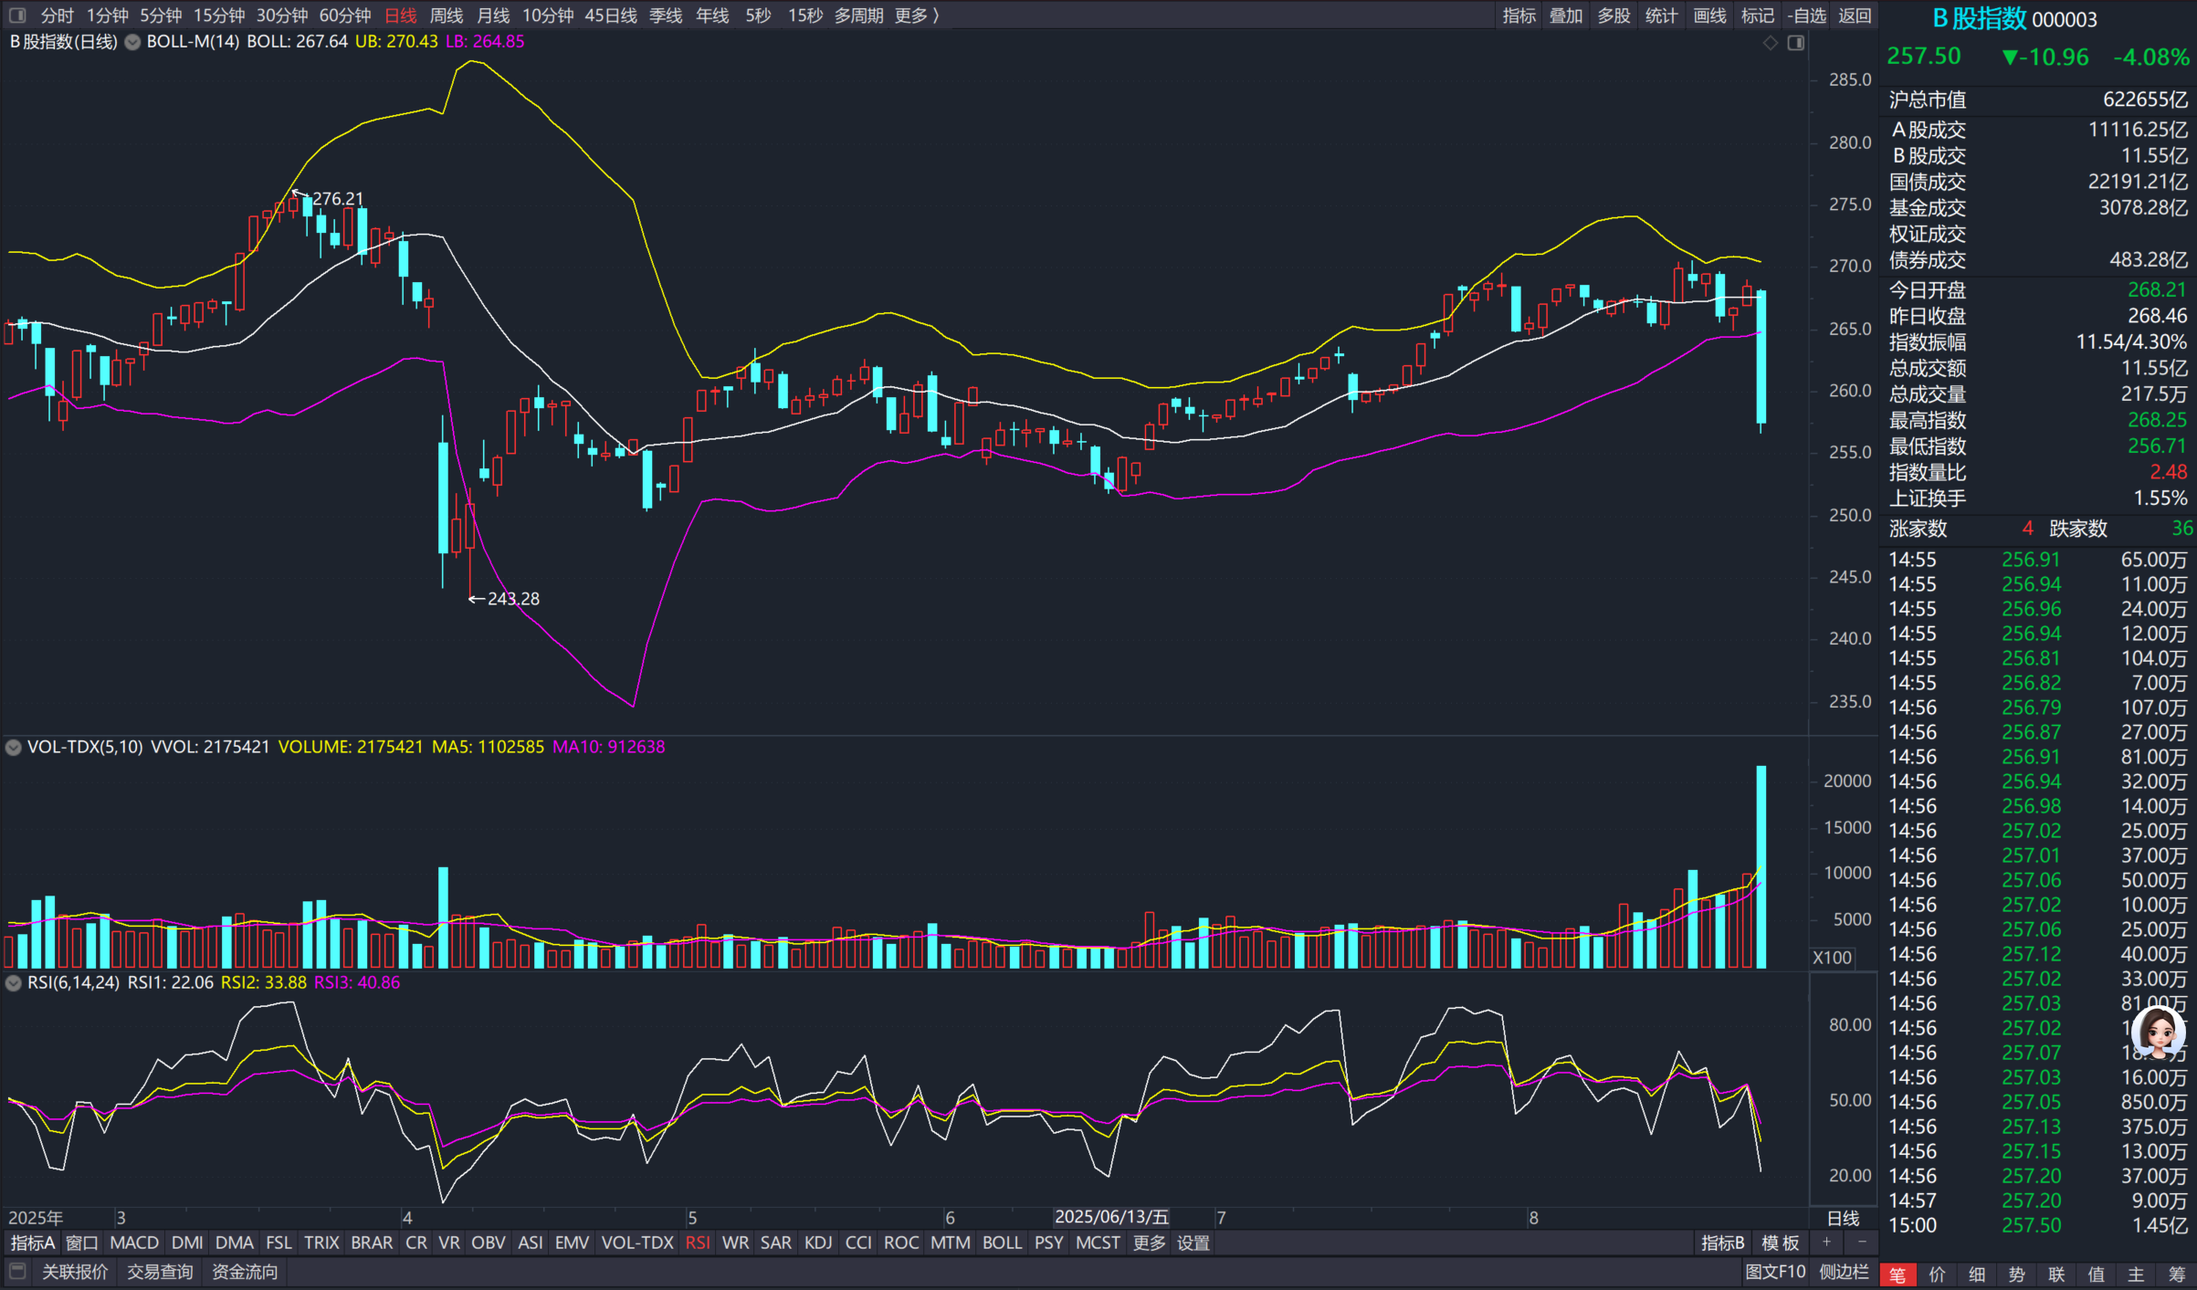Open the 更多 timeframe dropdown at top
Screen dimensions: 2197x1290
click(x=916, y=16)
